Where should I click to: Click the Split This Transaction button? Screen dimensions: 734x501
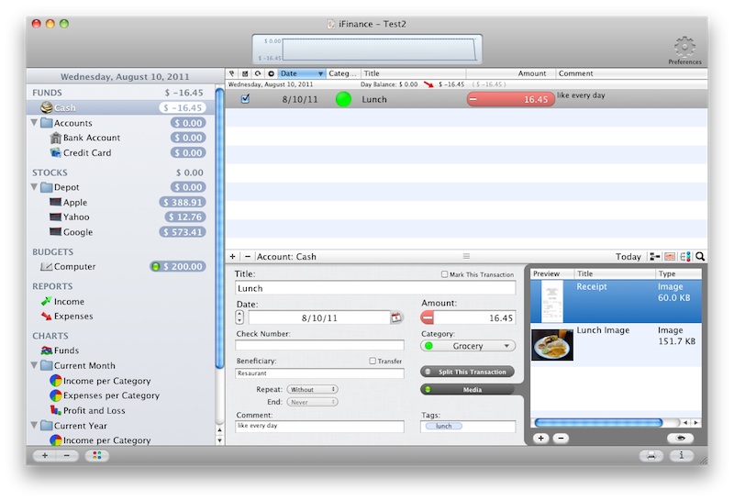pos(467,372)
